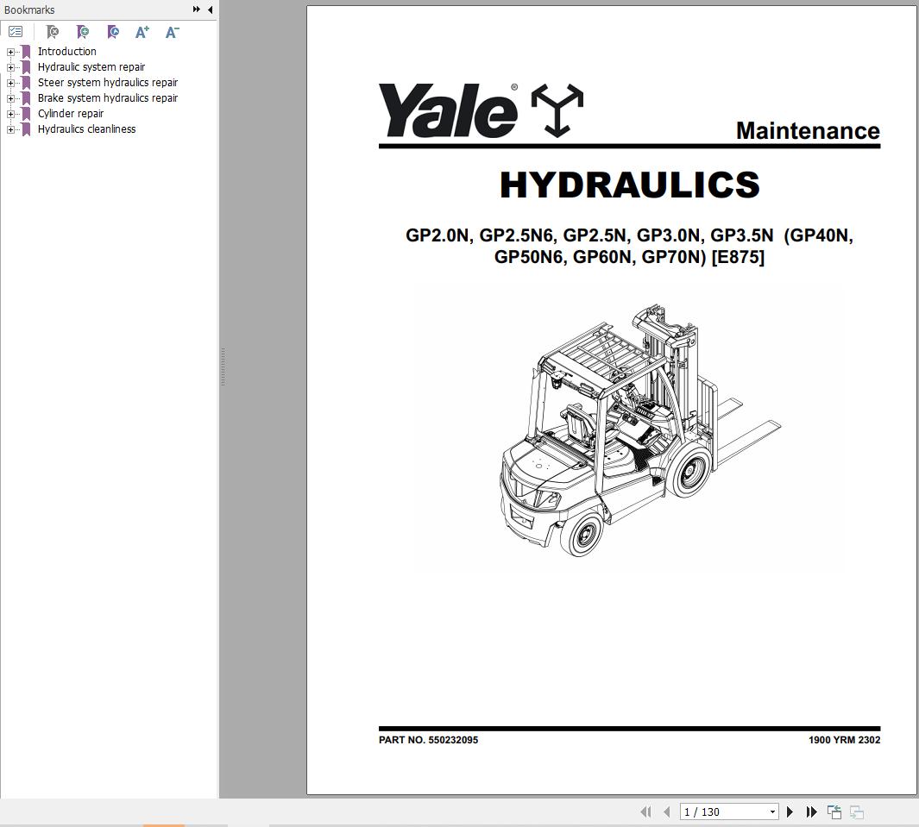Jump to the last page
The image size is (919, 827).
(811, 811)
